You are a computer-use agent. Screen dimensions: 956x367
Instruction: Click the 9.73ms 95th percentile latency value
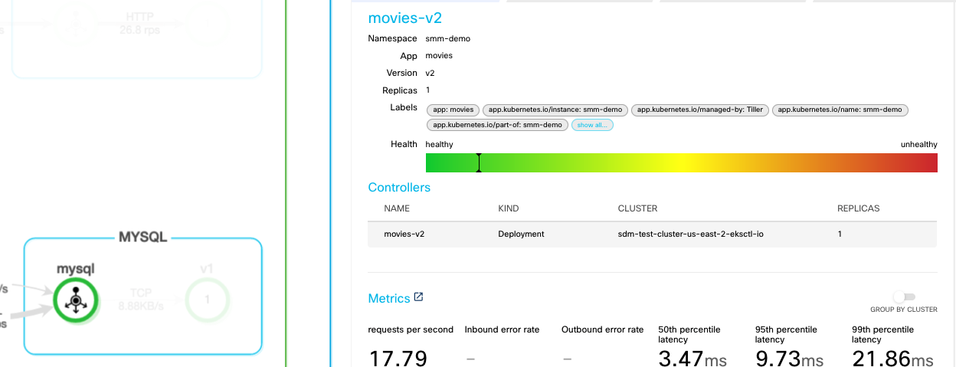[789, 358]
